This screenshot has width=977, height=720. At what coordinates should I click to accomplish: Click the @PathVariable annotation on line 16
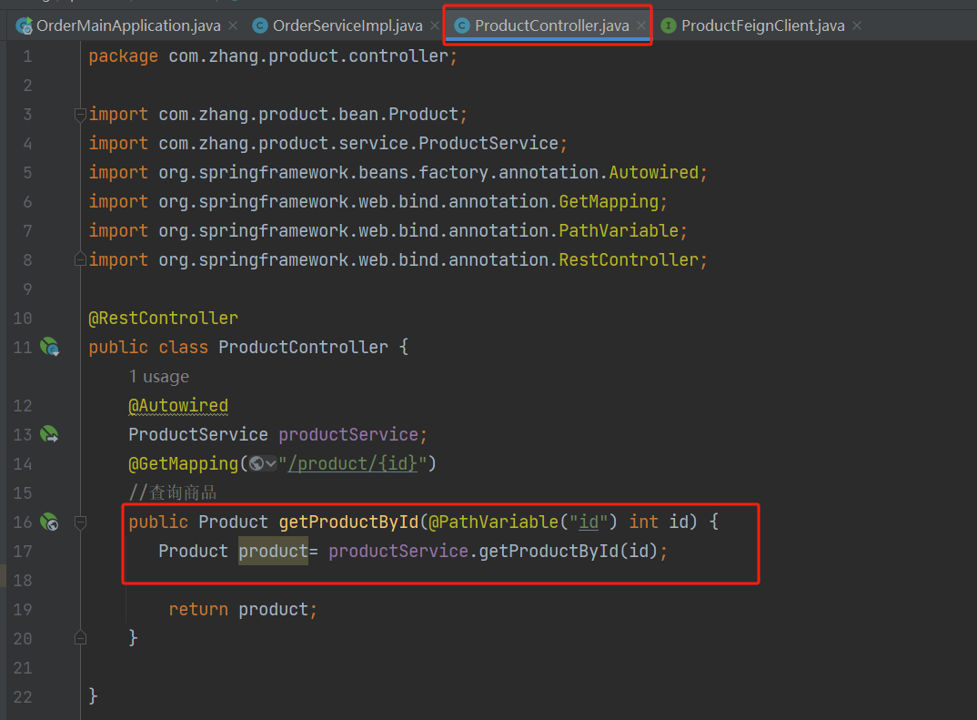493,522
